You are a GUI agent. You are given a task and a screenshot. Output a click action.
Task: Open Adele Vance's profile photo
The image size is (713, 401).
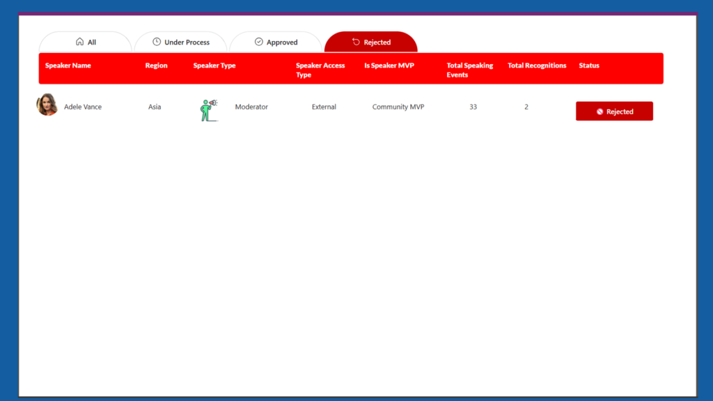[47, 105]
